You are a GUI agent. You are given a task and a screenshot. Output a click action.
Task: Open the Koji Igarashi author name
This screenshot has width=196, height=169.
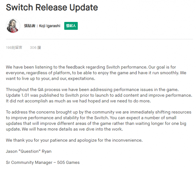[50, 26]
